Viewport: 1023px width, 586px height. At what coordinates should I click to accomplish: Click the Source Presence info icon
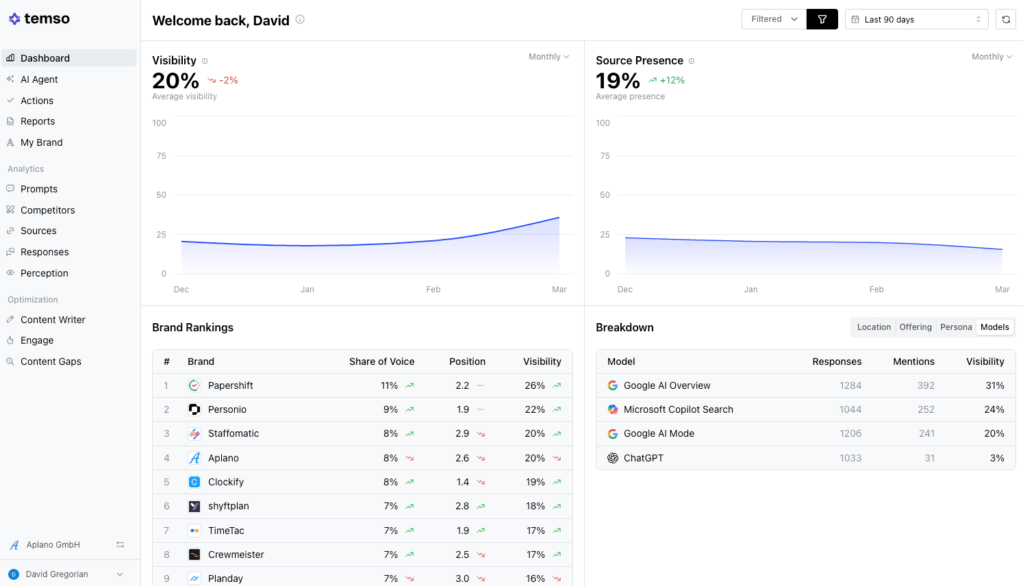coord(692,61)
